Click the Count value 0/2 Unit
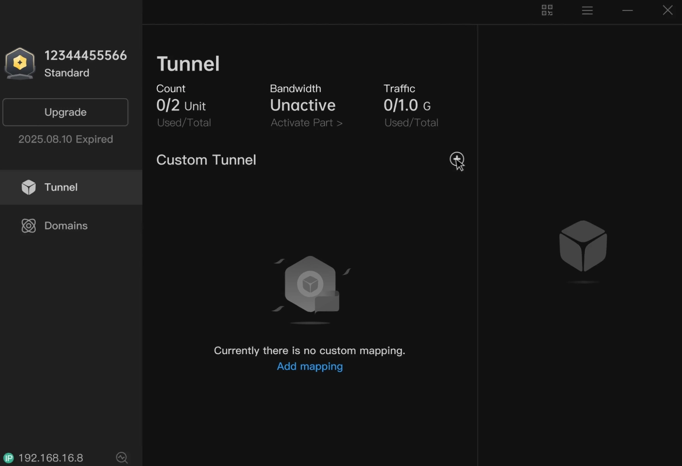Viewport: 682px width, 466px height. coord(181,105)
